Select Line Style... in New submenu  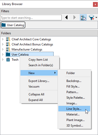pyautogui.click(x=74, y=109)
